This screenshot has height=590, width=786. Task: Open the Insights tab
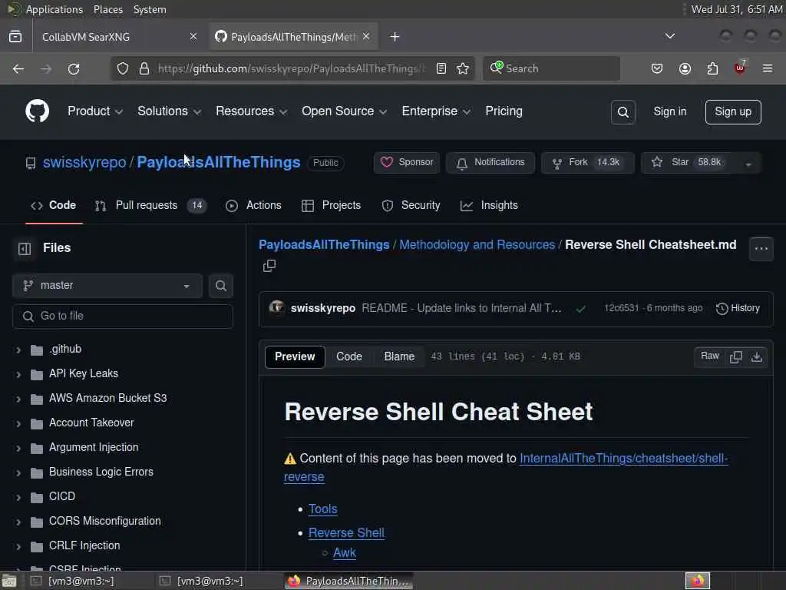pos(489,206)
